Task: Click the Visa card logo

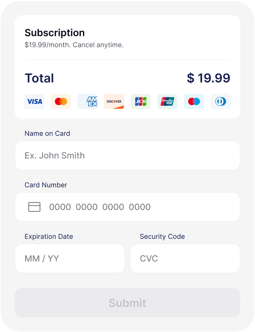Action: [x=34, y=101]
